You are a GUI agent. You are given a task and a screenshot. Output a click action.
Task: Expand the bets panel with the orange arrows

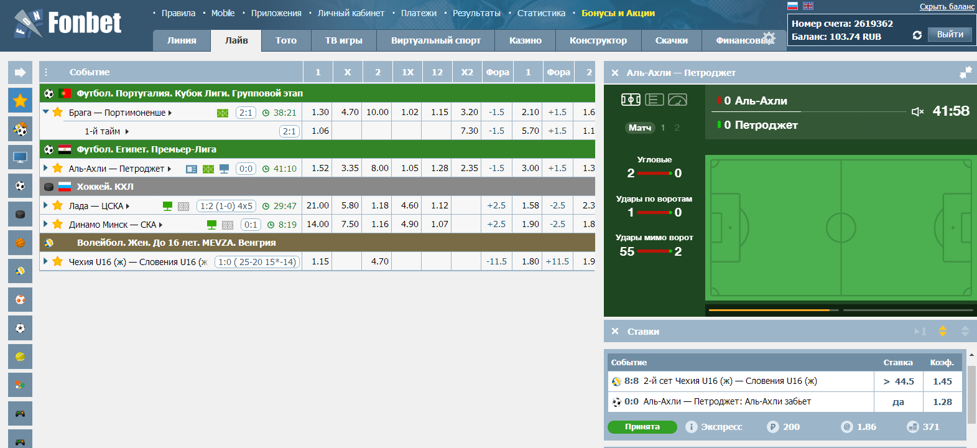point(943,331)
